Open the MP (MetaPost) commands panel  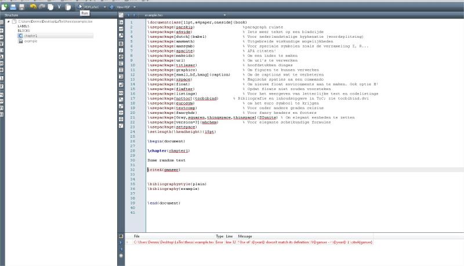click(x=2, y=101)
